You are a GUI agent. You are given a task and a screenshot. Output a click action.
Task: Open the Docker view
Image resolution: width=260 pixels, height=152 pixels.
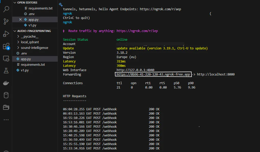coord(6,83)
